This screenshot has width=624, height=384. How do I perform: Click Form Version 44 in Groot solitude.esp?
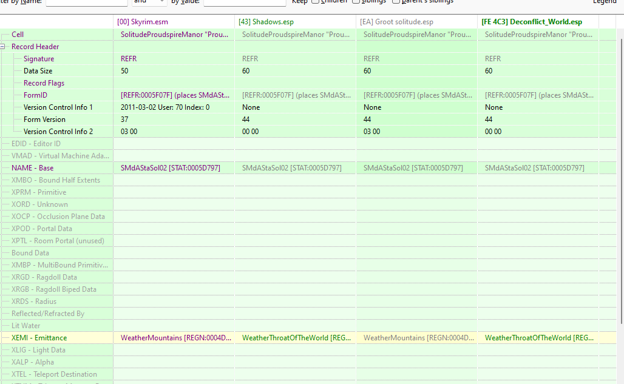tap(367, 120)
